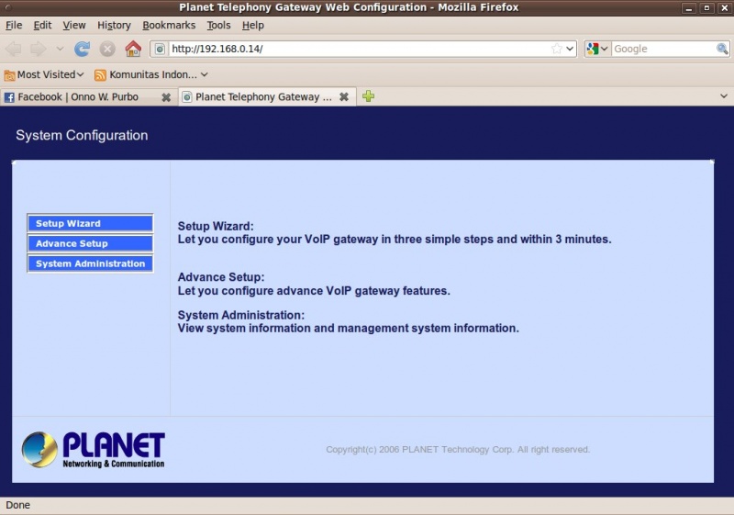
Task: Click the RSS feed icon on bookmarks toolbar
Action: pos(100,75)
